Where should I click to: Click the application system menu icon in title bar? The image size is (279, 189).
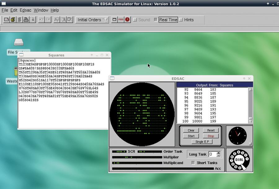[x=3, y=3]
